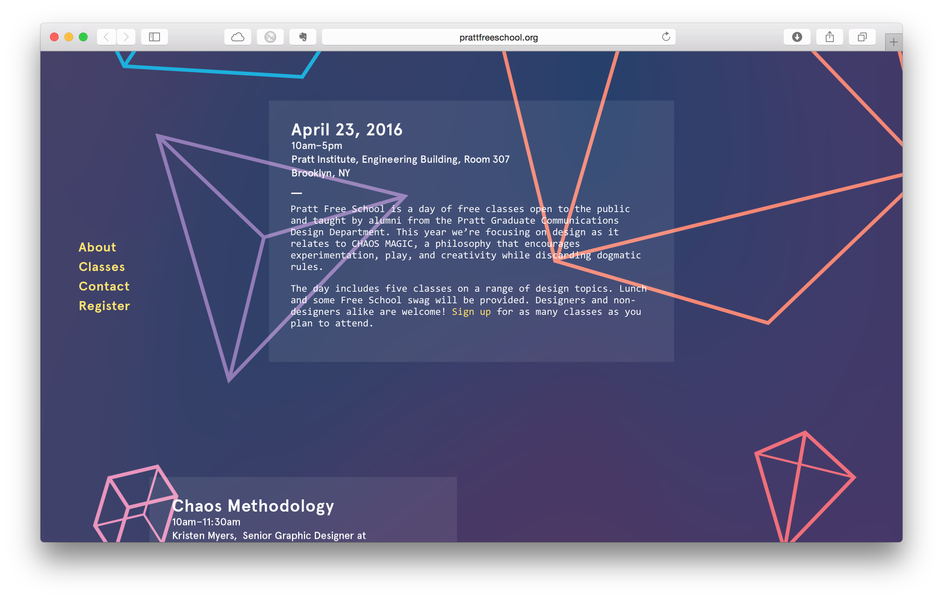The image size is (943, 600).
Task: Click the '10am–5pm' text under the date
Action: 316,146
